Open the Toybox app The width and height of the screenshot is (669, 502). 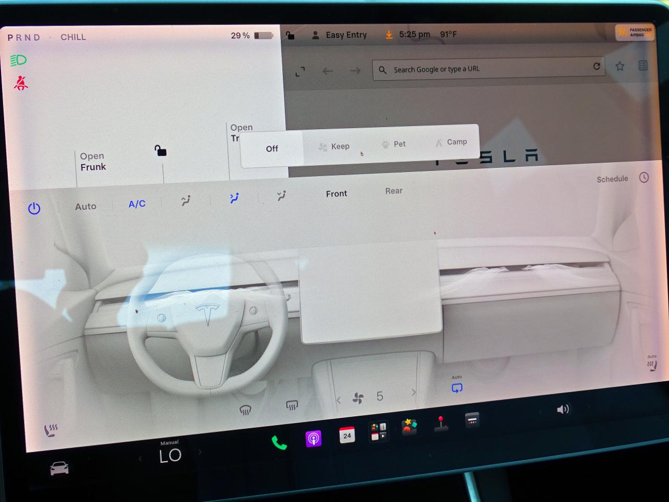409,427
